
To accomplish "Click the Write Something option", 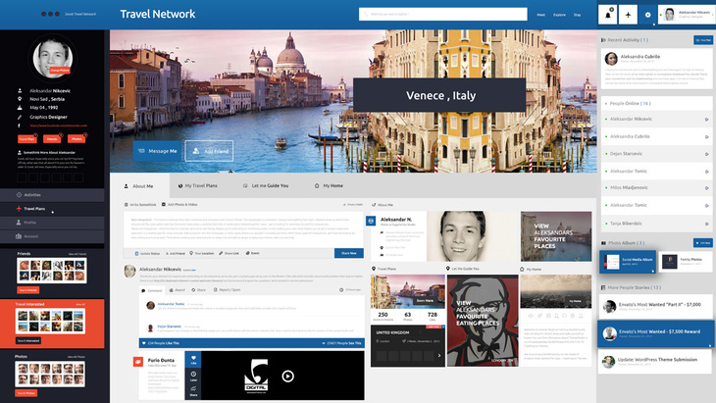I will (x=140, y=205).
